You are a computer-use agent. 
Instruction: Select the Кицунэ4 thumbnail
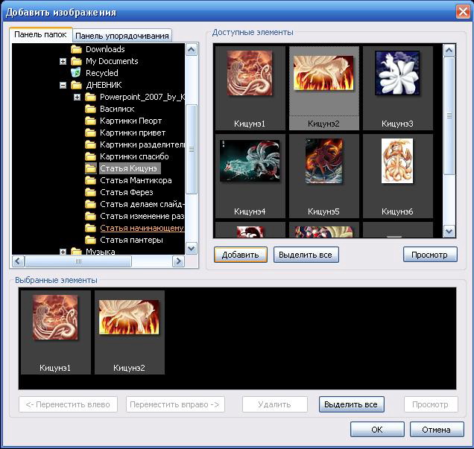coord(250,176)
